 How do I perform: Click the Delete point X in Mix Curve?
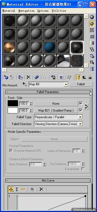point(41,189)
